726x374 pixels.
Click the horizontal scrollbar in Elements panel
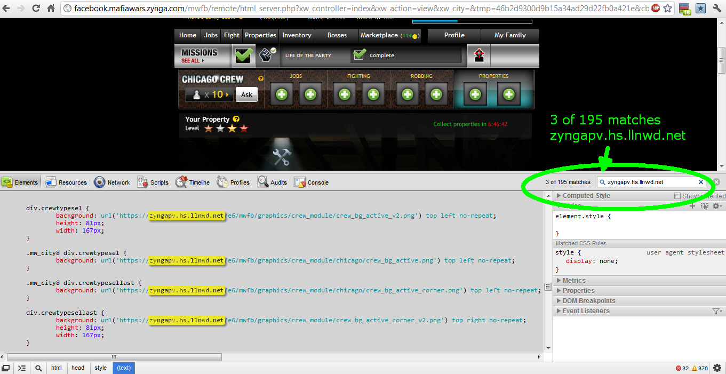115,356
